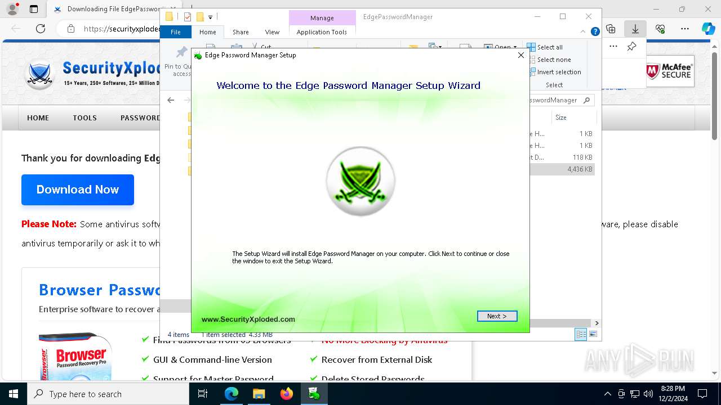
Task: Open Task View on the taskbar
Action: point(203,394)
